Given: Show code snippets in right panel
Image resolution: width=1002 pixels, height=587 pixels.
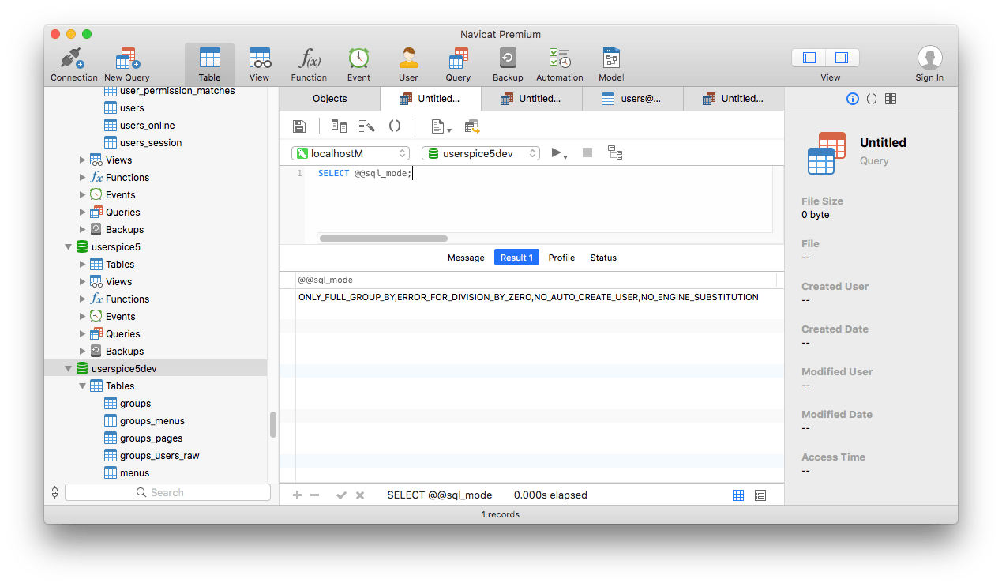Looking at the screenshot, I should pos(872,99).
